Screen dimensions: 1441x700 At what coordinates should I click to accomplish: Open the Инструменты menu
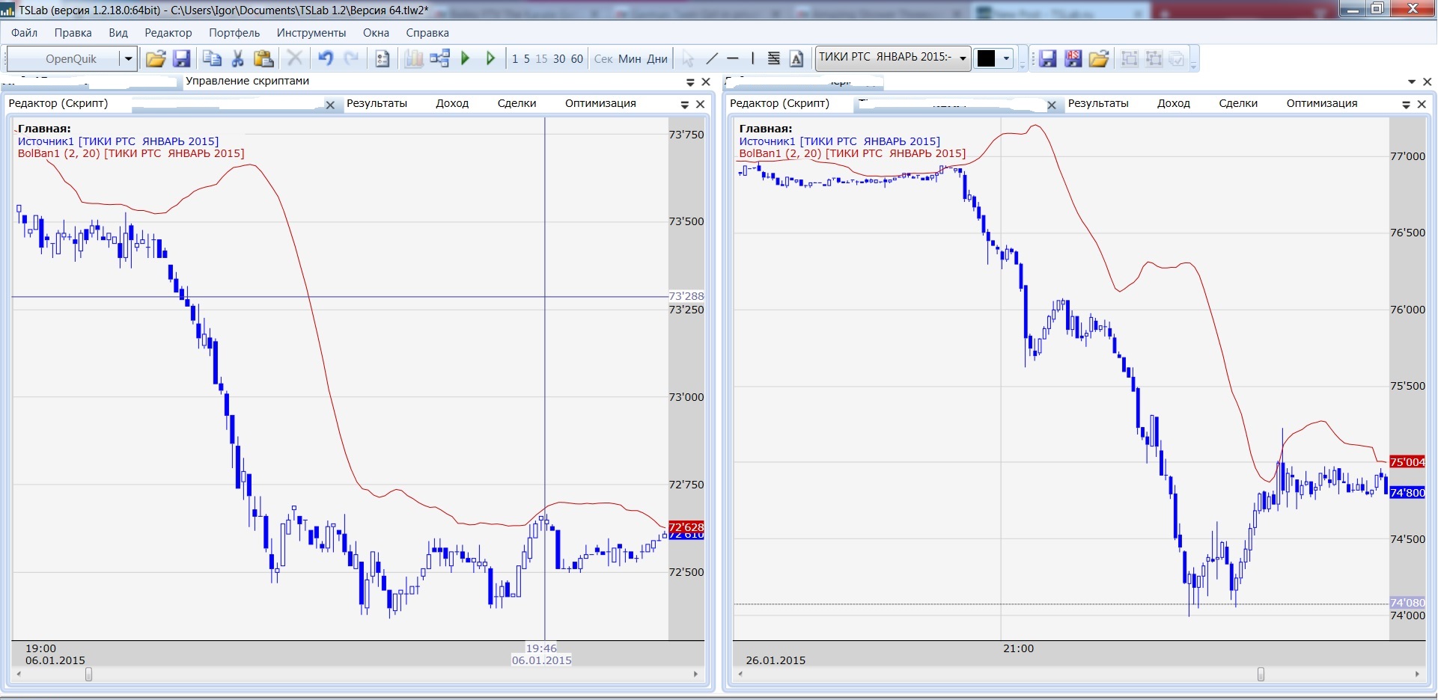tap(311, 33)
